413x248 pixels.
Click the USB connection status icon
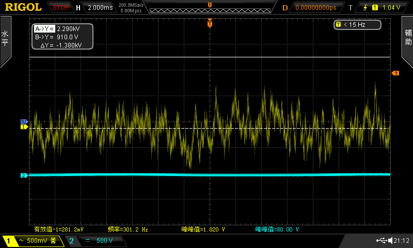point(382,240)
